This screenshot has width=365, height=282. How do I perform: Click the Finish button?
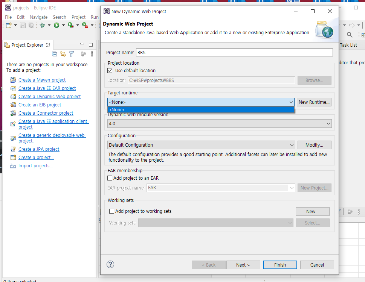[x=280, y=265]
